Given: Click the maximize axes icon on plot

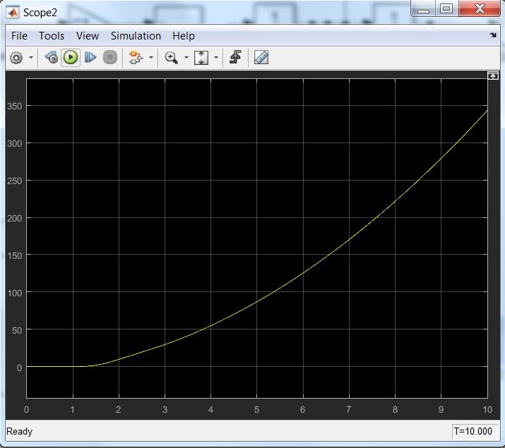Looking at the screenshot, I should 493,76.
